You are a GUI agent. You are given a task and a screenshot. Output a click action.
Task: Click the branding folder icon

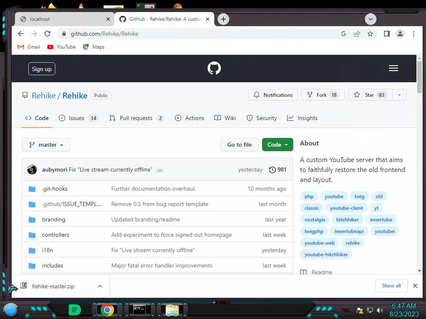pos(32,219)
